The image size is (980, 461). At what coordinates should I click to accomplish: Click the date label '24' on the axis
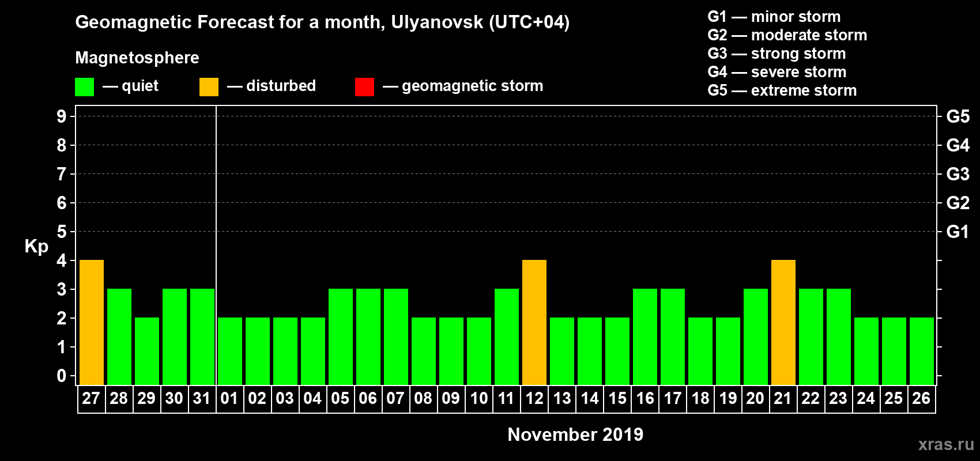point(866,399)
